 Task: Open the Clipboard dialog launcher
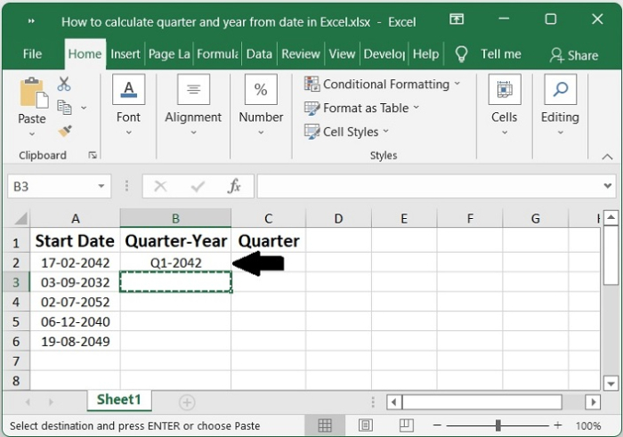click(93, 156)
